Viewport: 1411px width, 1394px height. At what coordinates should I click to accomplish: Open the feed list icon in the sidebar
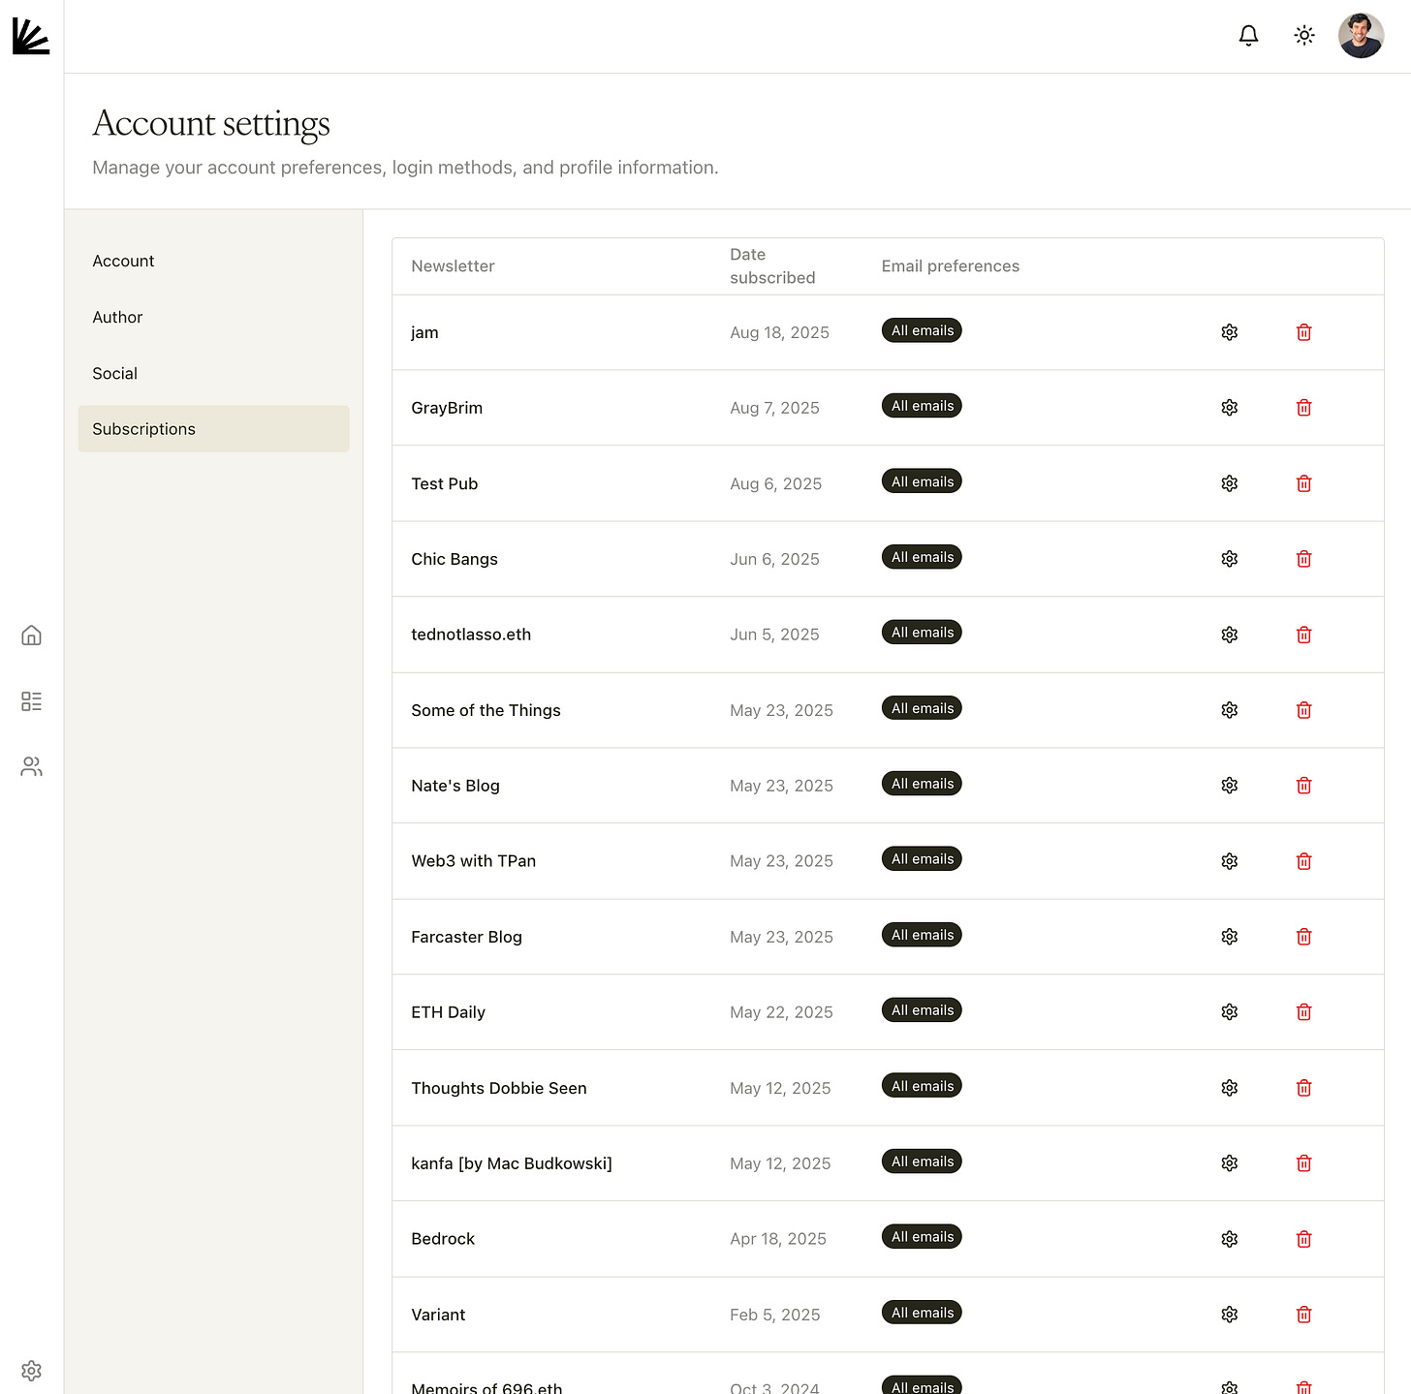pyautogui.click(x=31, y=700)
